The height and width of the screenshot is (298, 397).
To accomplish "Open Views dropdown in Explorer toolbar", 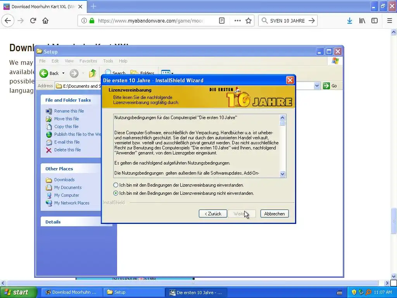I will (173, 73).
